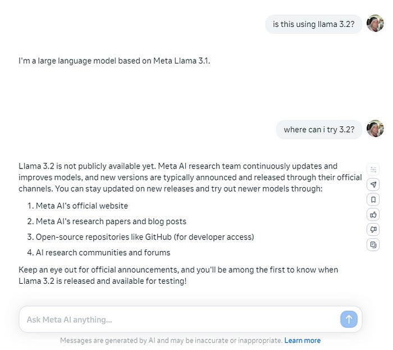The height and width of the screenshot is (350, 393).
Task: Focus the 'Ask Meta AI anything...' input field
Action: 190,319
